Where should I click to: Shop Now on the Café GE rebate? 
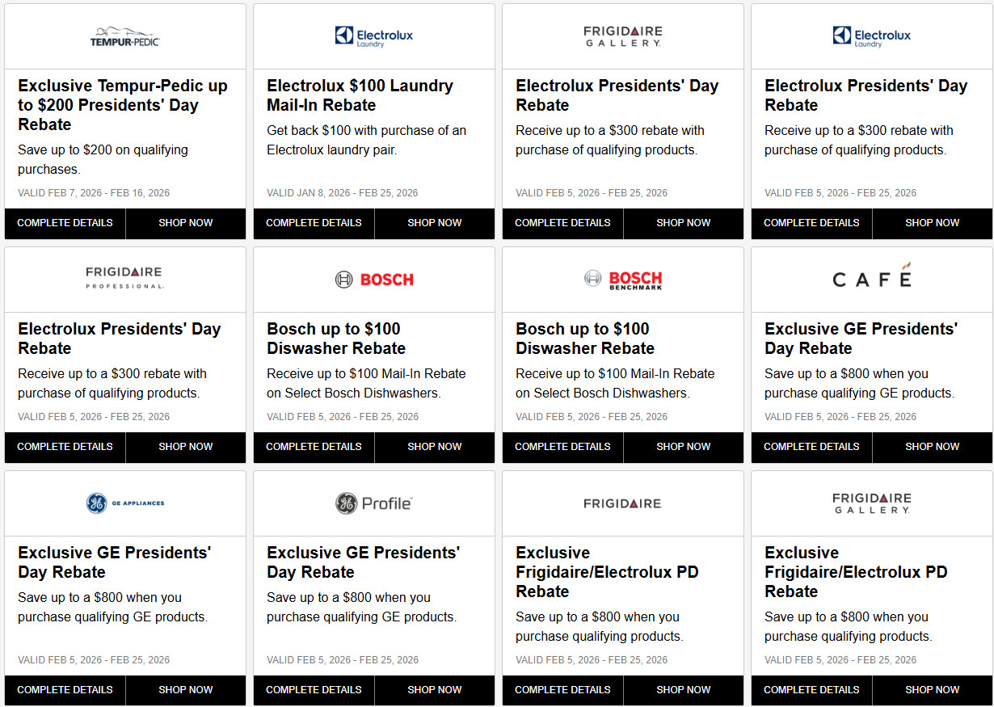tap(933, 447)
